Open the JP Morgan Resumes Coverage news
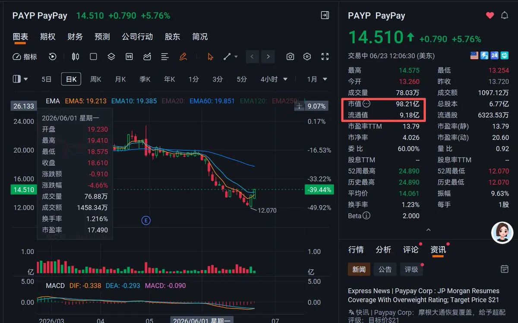The width and height of the screenshot is (518, 323). 424,295
